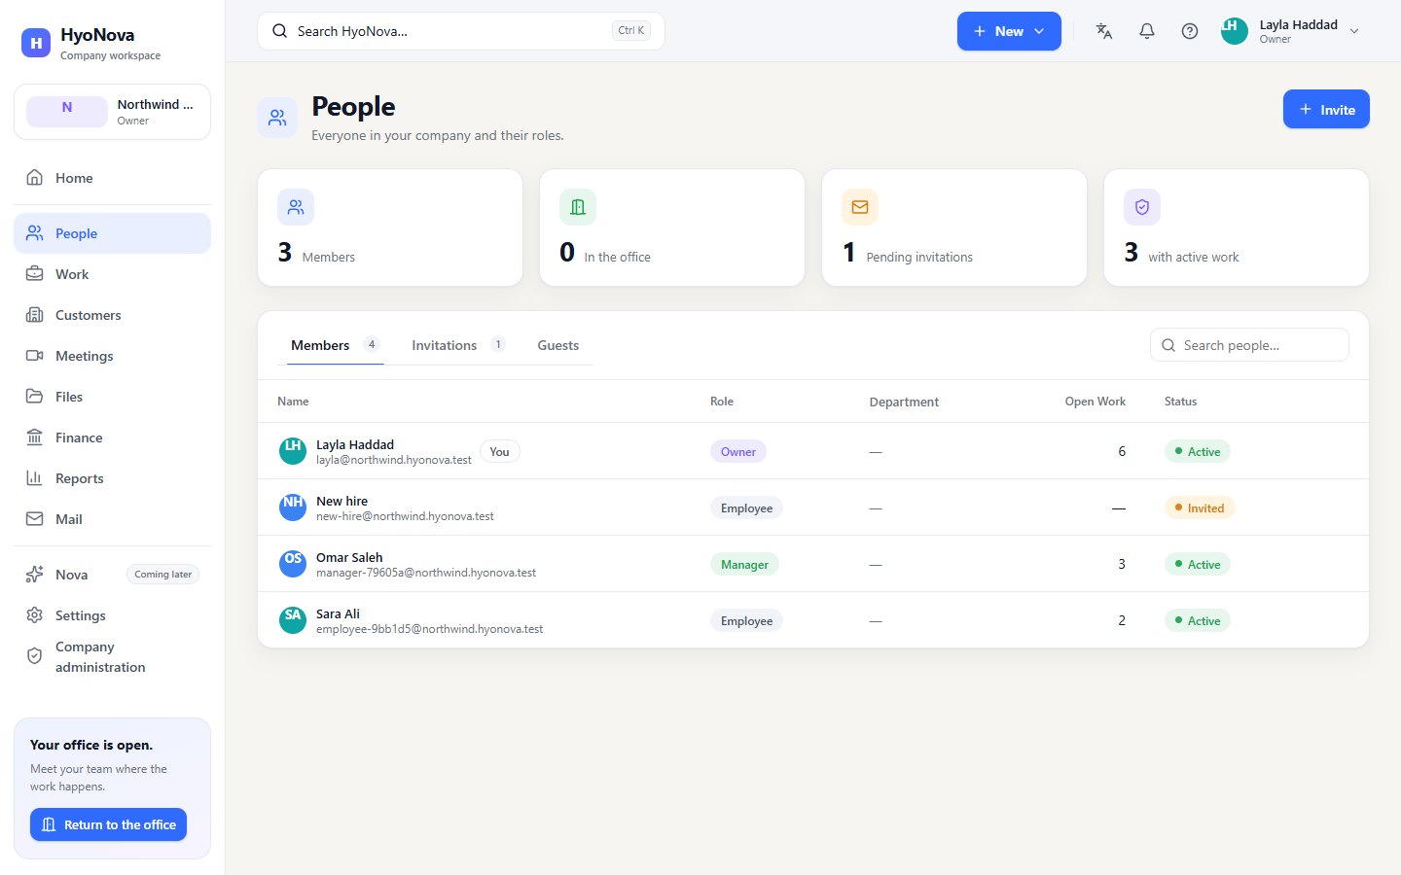Click Return to the office button

108,824
